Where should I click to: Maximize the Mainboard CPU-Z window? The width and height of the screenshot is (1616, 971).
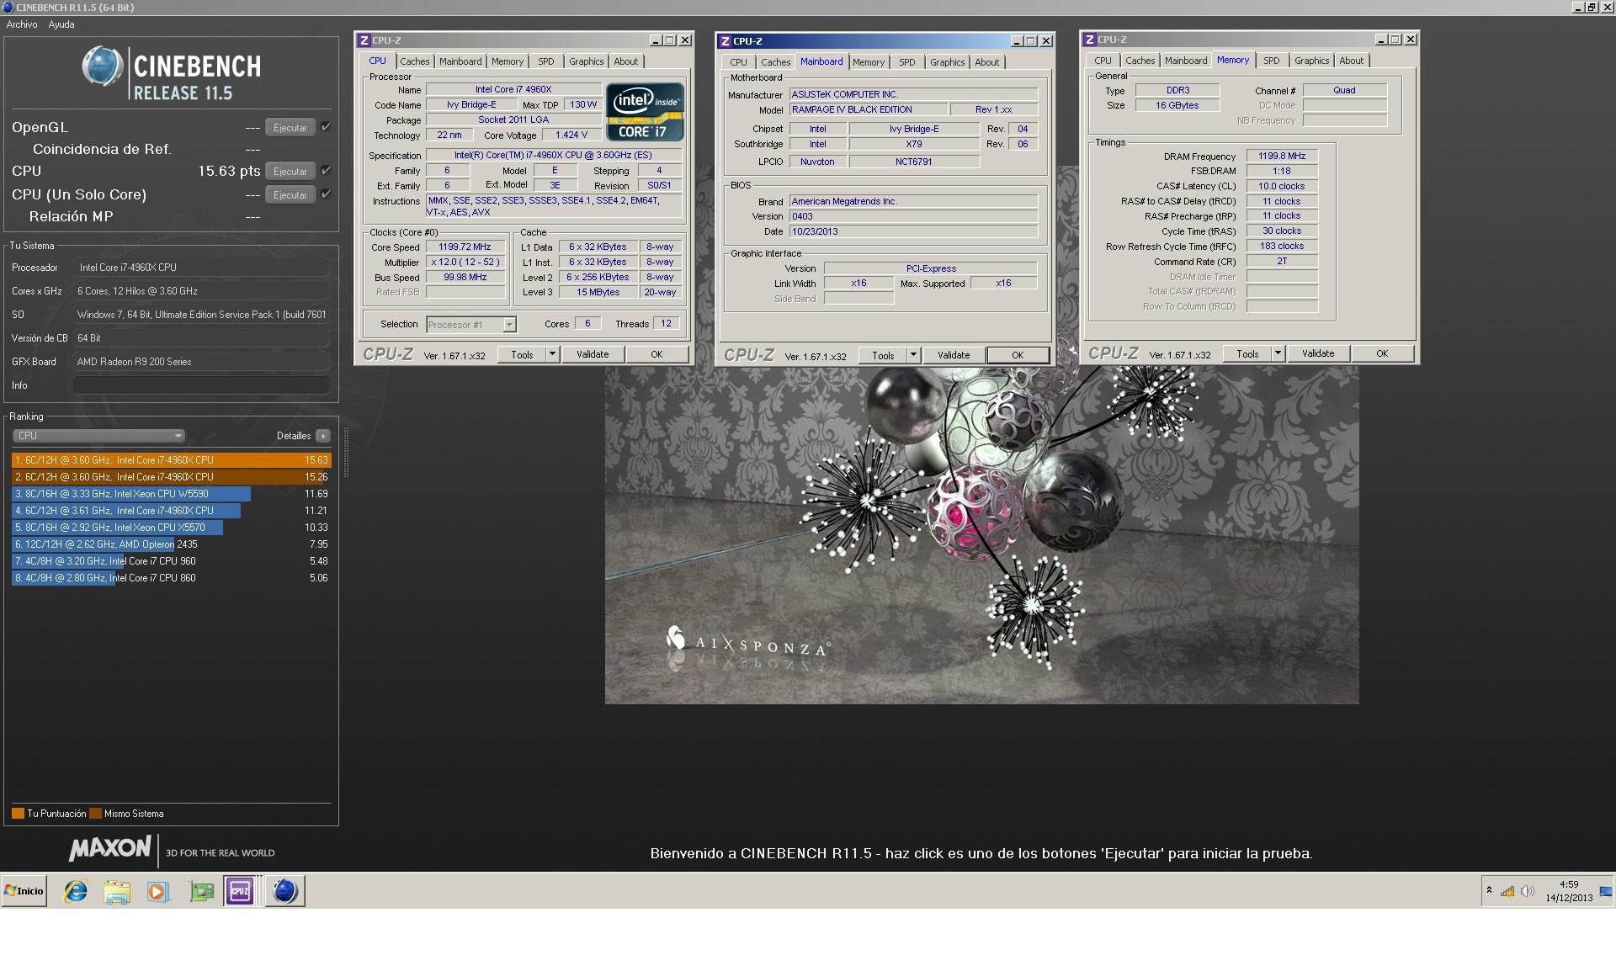(1031, 41)
